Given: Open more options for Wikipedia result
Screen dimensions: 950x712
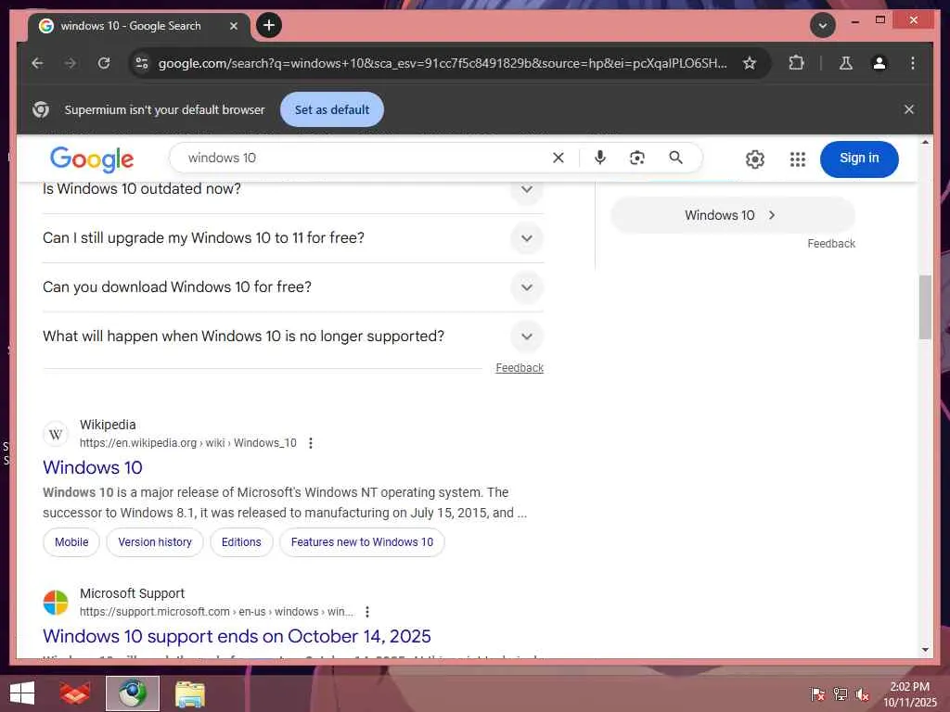Looking at the screenshot, I should (x=311, y=443).
